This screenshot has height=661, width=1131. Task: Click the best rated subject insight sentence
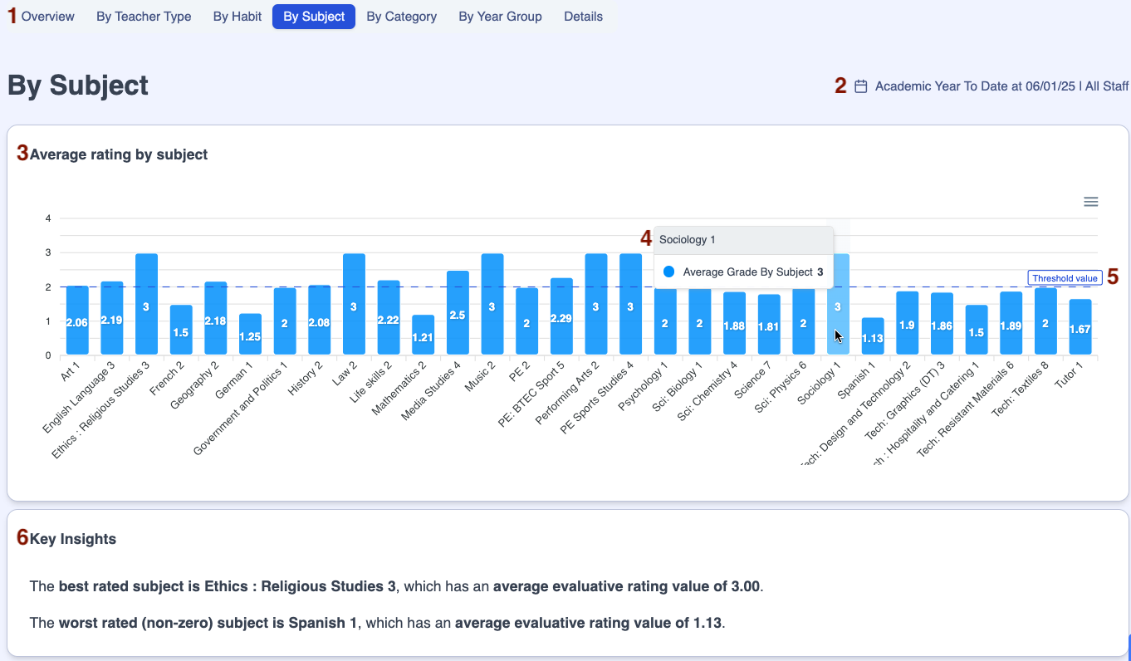point(396,586)
